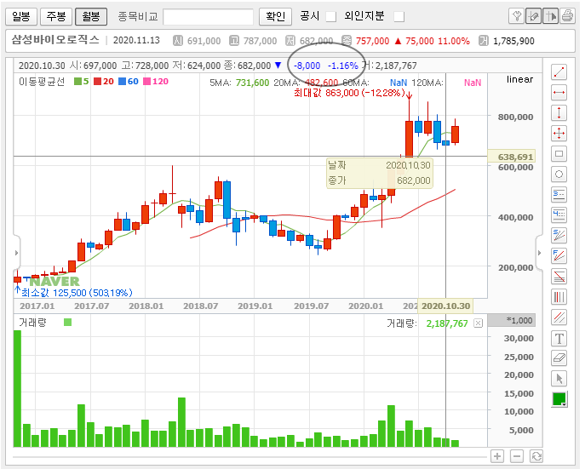Screen dimensions: 585x469
Task: Click the 120-day moving average swatch
Action: pyautogui.click(x=147, y=81)
